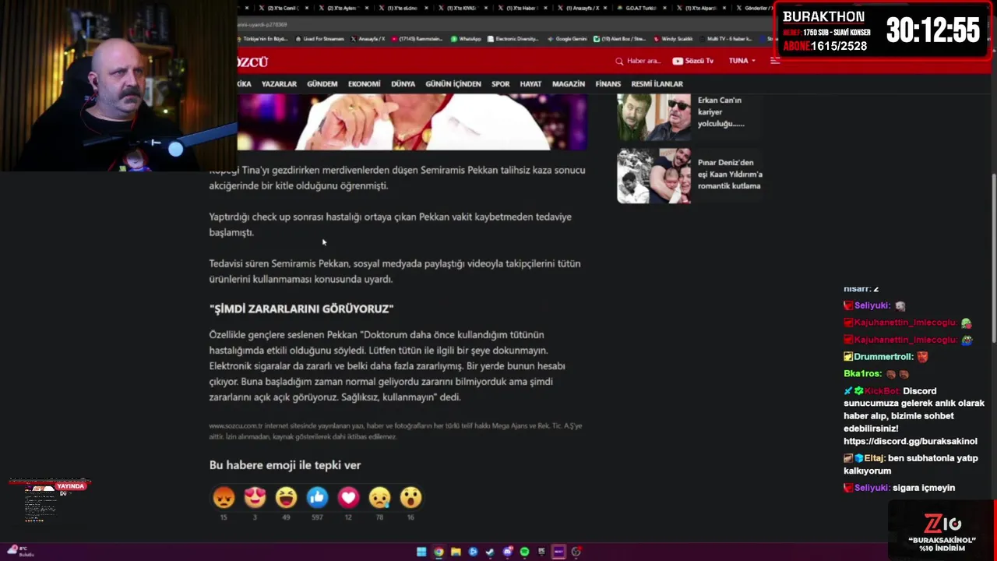Click the purple NEXT app taskbar icon
The height and width of the screenshot is (561, 997).
click(x=558, y=552)
